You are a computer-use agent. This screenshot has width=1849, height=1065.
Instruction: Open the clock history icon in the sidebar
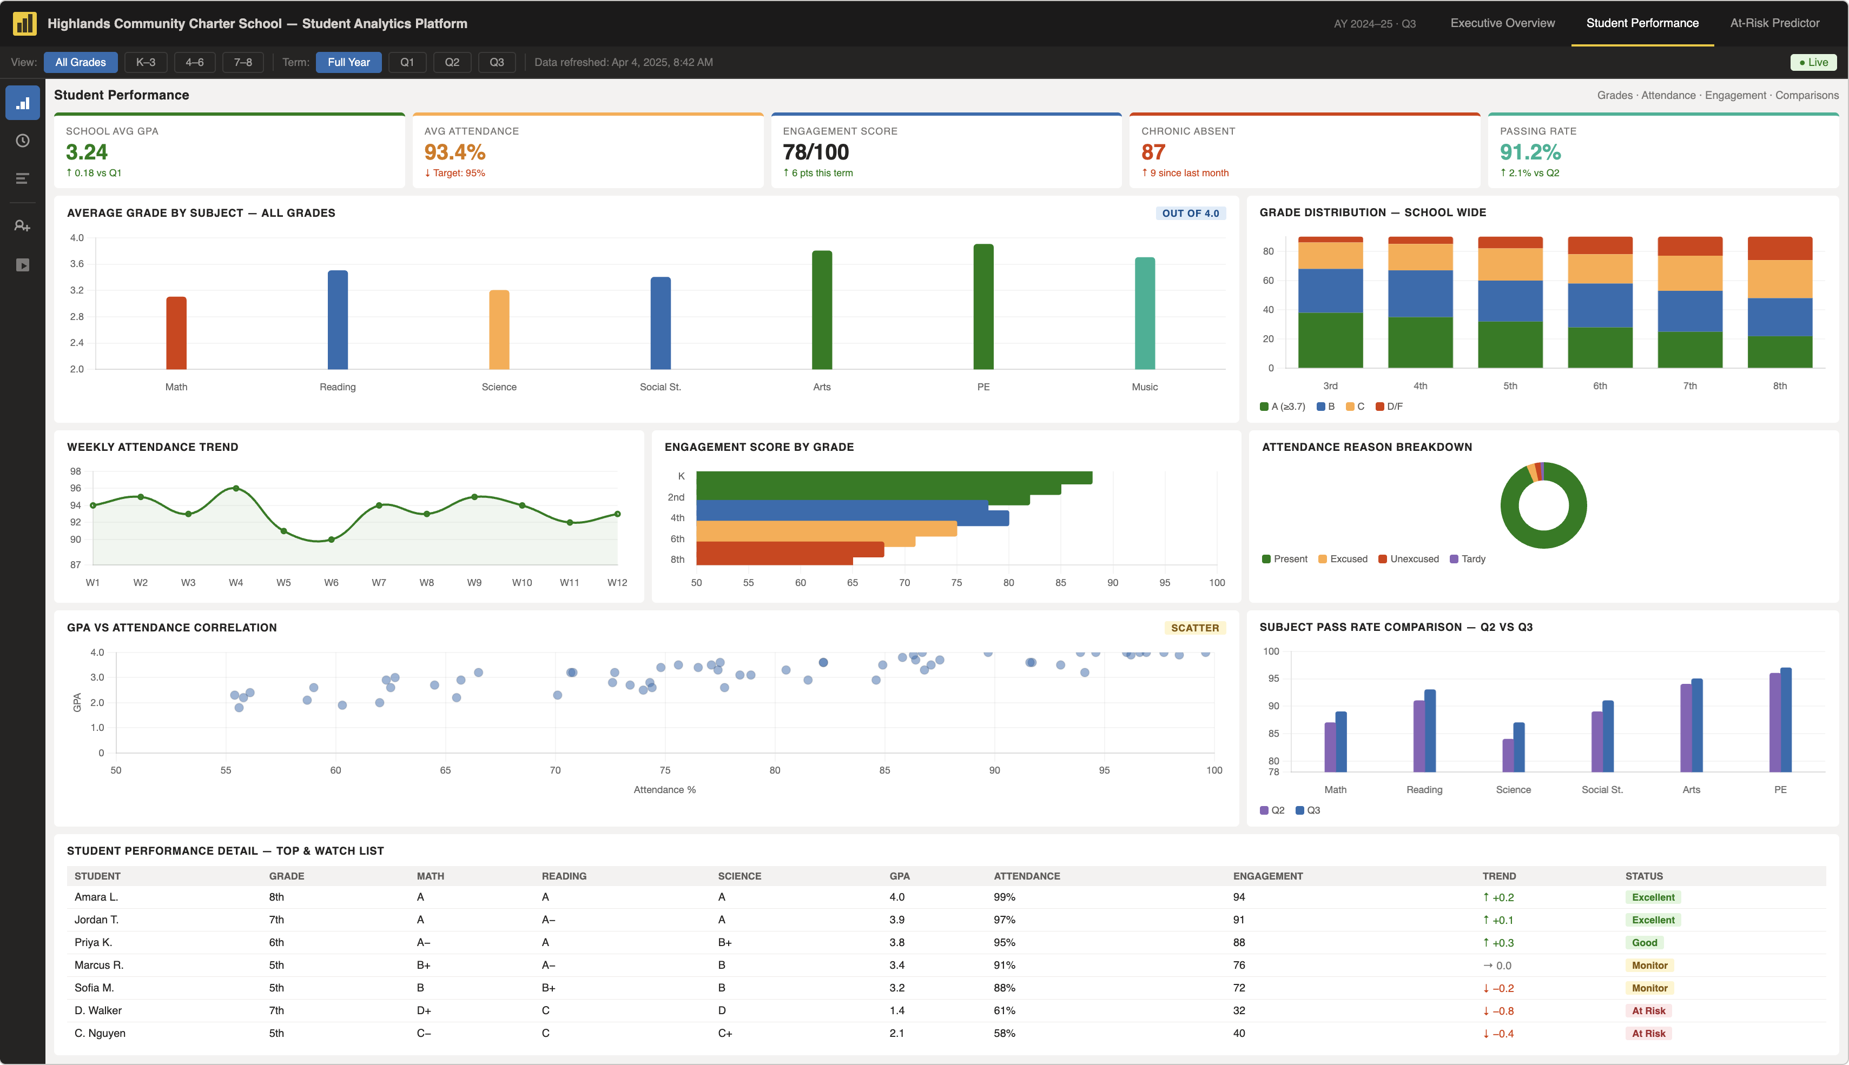pyautogui.click(x=23, y=141)
